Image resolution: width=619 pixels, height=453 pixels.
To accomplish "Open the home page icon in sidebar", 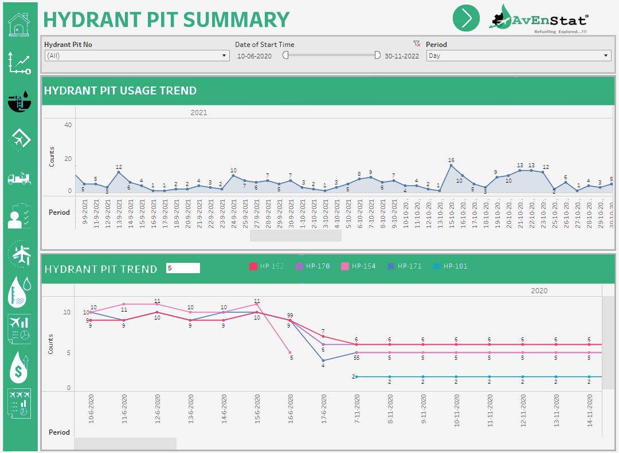I will 19,25.
